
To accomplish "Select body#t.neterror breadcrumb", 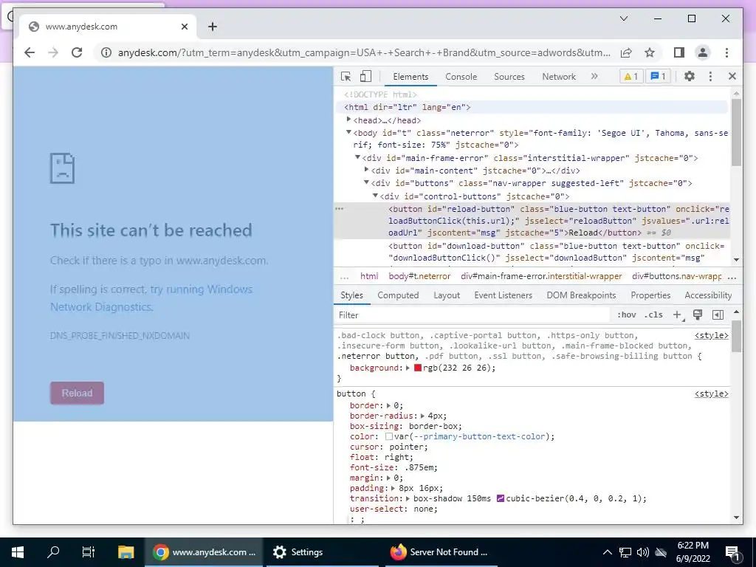I will [419, 276].
